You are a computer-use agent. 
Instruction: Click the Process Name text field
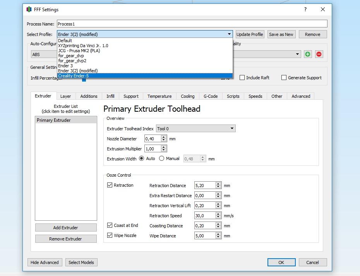(192, 24)
